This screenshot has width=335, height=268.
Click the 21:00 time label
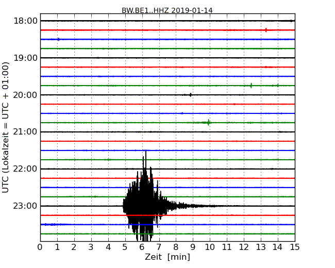pyautogui.click(x=25, y=132)
